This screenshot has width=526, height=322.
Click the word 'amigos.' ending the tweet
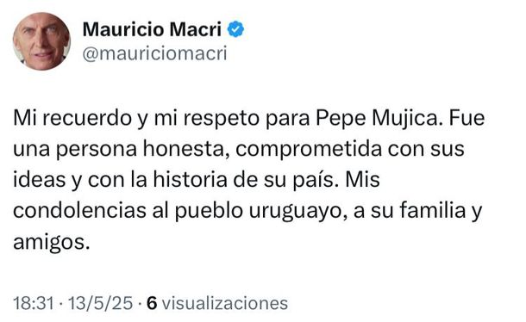tap(52, 242)
